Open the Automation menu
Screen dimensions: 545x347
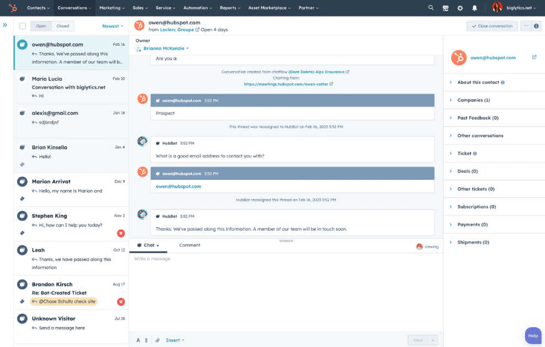pos(198,8)
